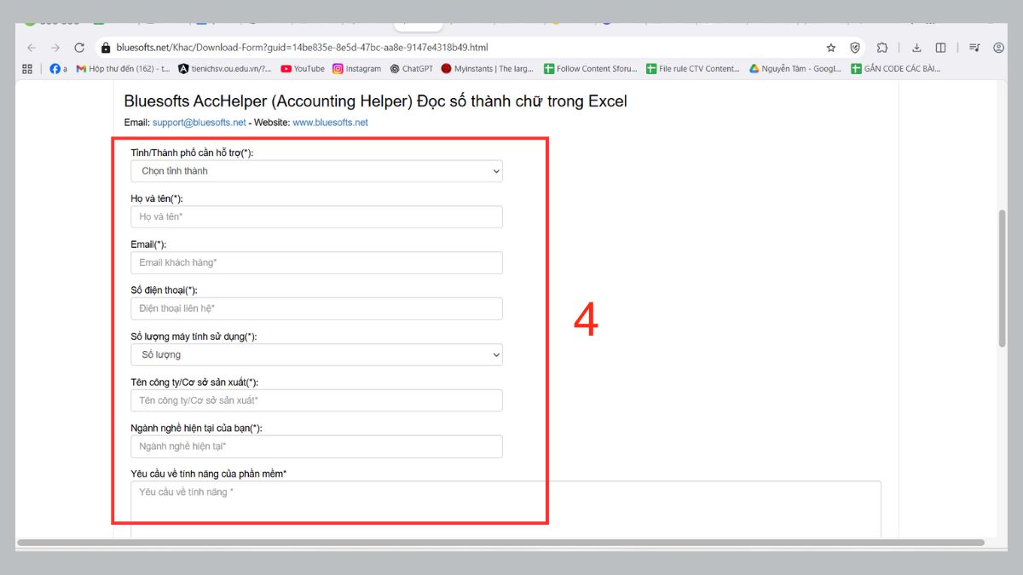Open the tienichsv.ou.edu.vn bookmark
The width and height of the screenshot is (1023, 575).
pyautogui.click(x=225, y=69)
